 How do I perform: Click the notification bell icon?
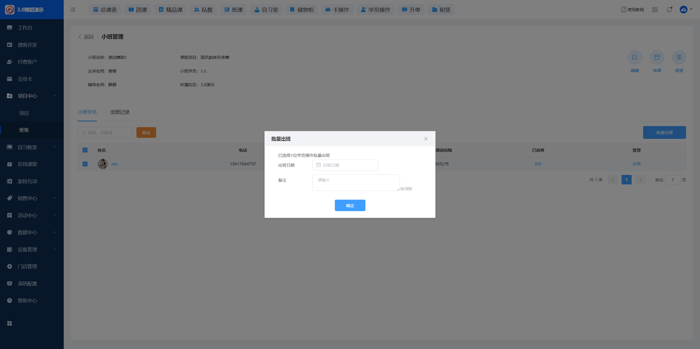[669, 10]
